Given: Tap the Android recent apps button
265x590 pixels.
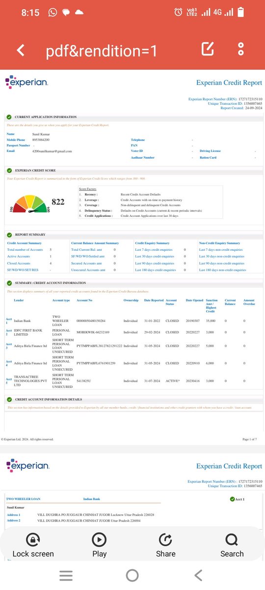Looking at the screenshot, I should tap(66, 575).
